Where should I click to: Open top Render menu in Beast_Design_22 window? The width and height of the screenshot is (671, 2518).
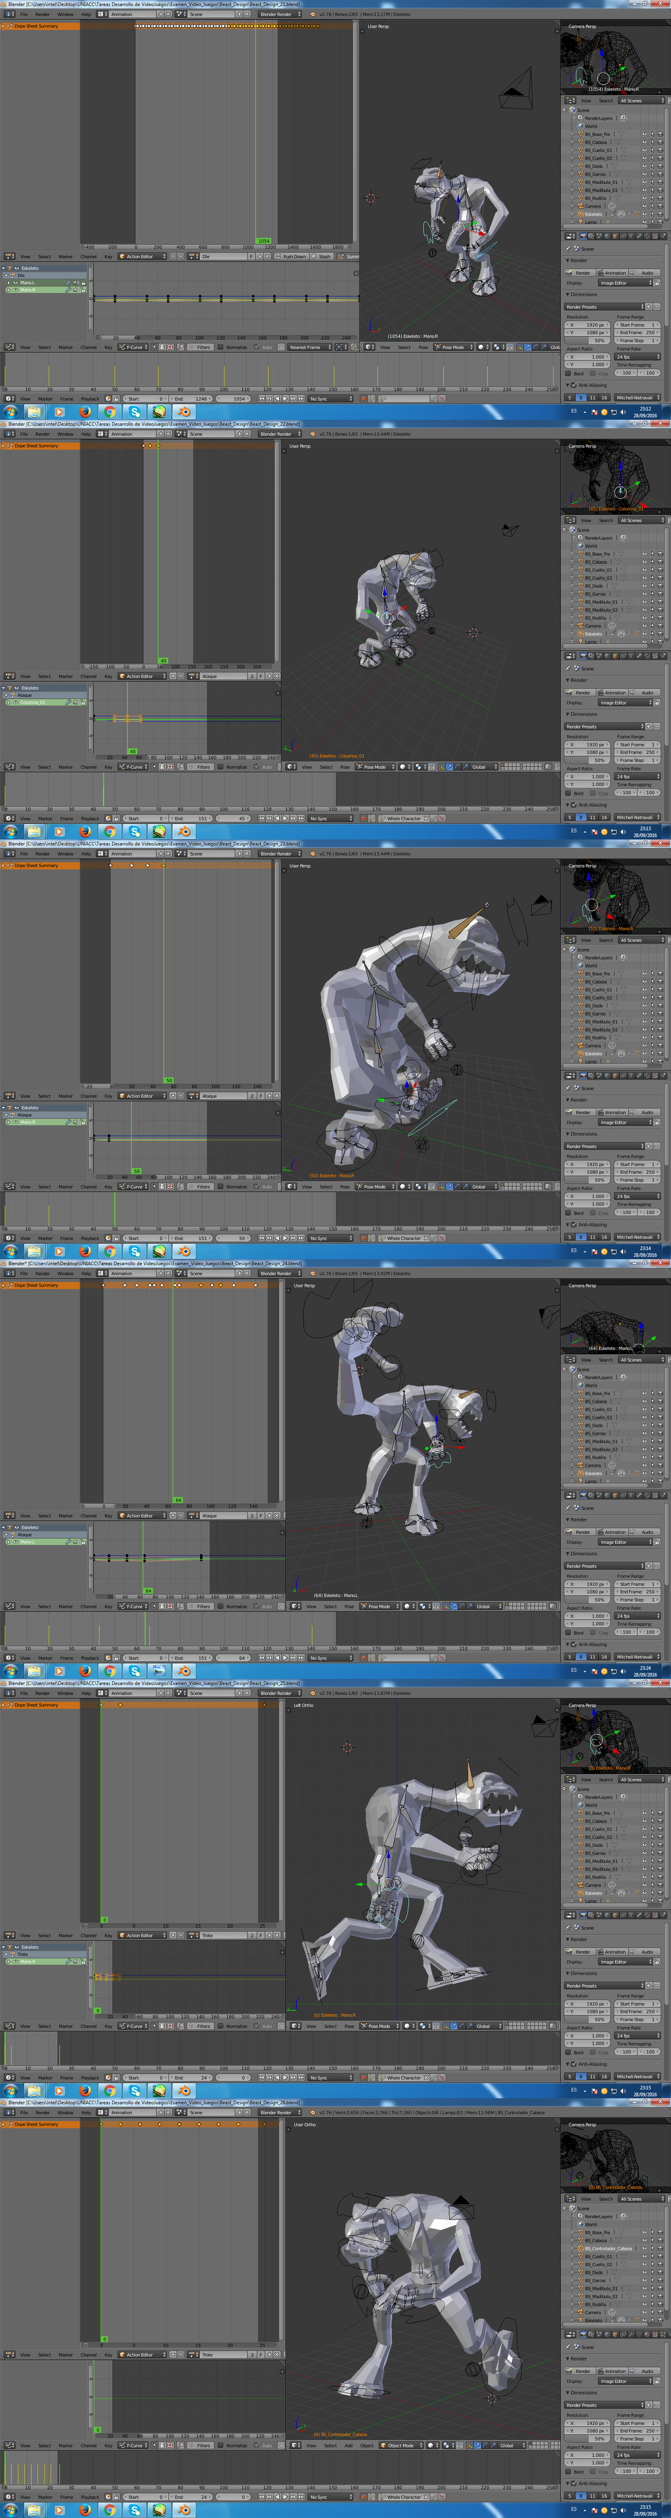pos(42,434)
